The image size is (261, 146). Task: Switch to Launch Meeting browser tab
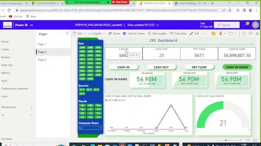tap(190, 3)
